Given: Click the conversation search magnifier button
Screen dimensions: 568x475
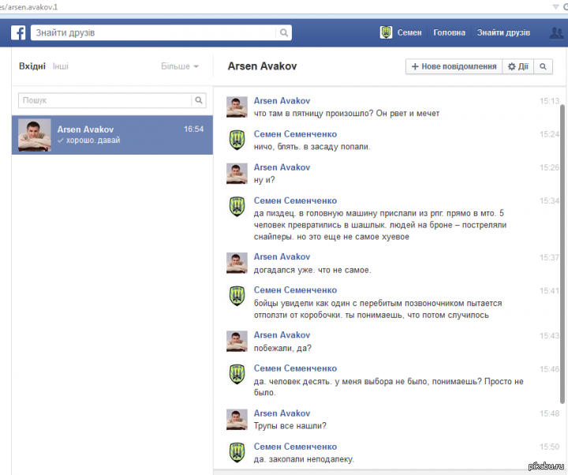Looking at the screenshot, I should tap(543, 67).
